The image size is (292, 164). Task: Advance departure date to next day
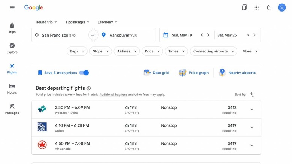pyautogui.click(x=208, y=35)
